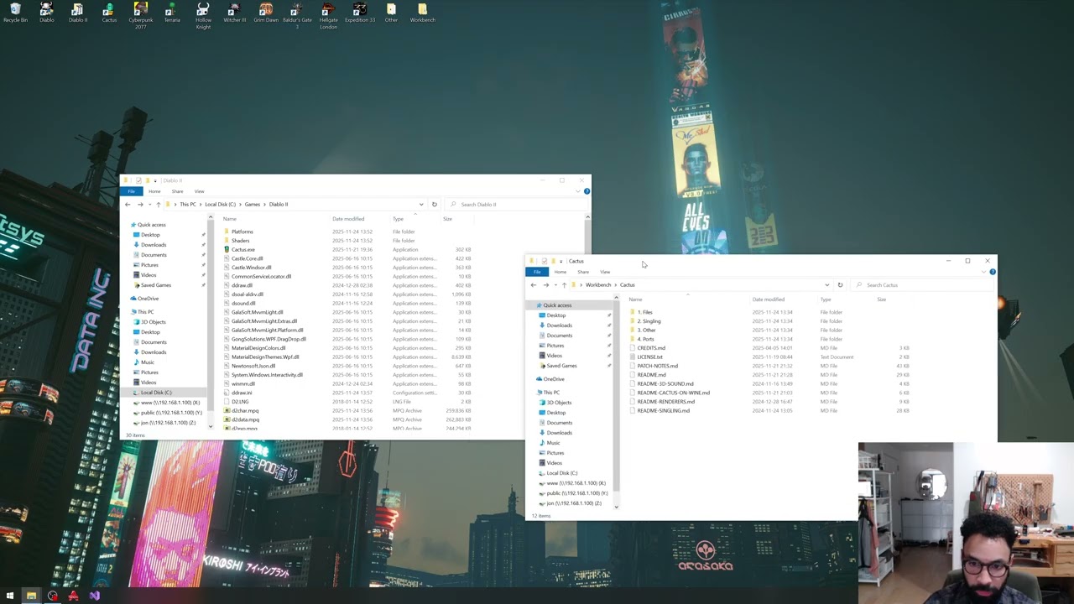Open recent locations dropdown in Diablo II window
The image size is (1074, 604).
coord(149,204)
